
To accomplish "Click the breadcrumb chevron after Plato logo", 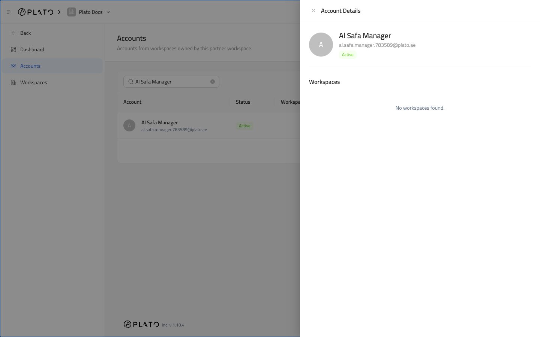I will coord(59,12).
